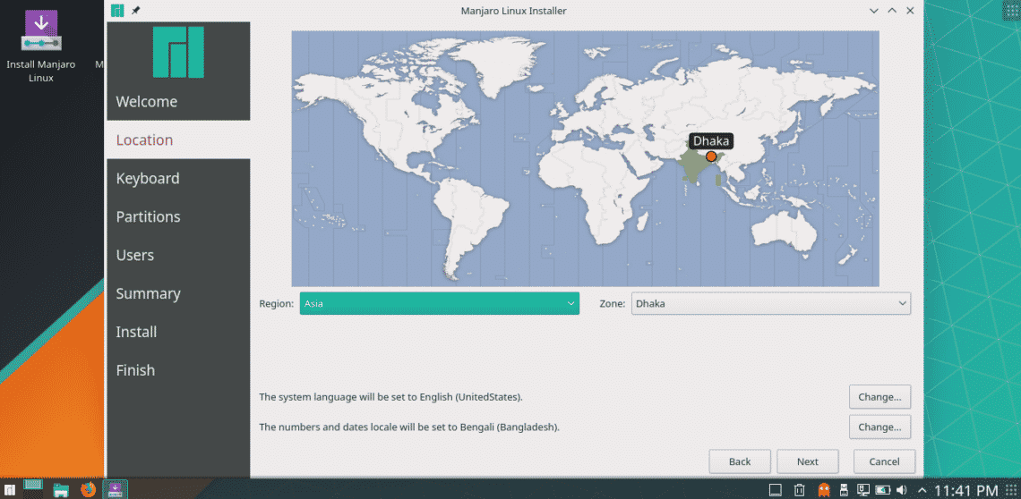The width and height of the screenshot is (1021, 499).
Task: Click the Dhaka label on the map
Action: pyautogui.click(x=711, y=140)
